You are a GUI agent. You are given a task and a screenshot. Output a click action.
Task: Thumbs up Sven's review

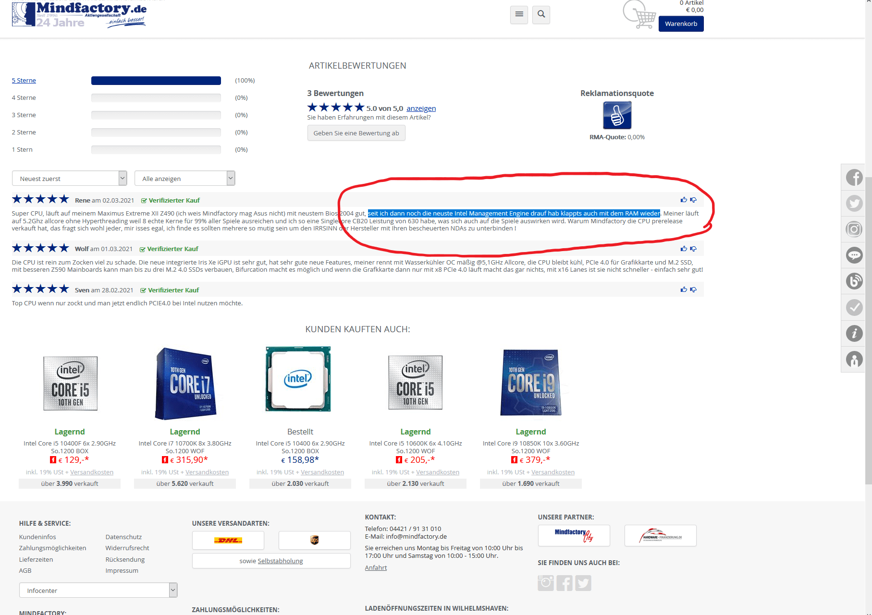684,289
